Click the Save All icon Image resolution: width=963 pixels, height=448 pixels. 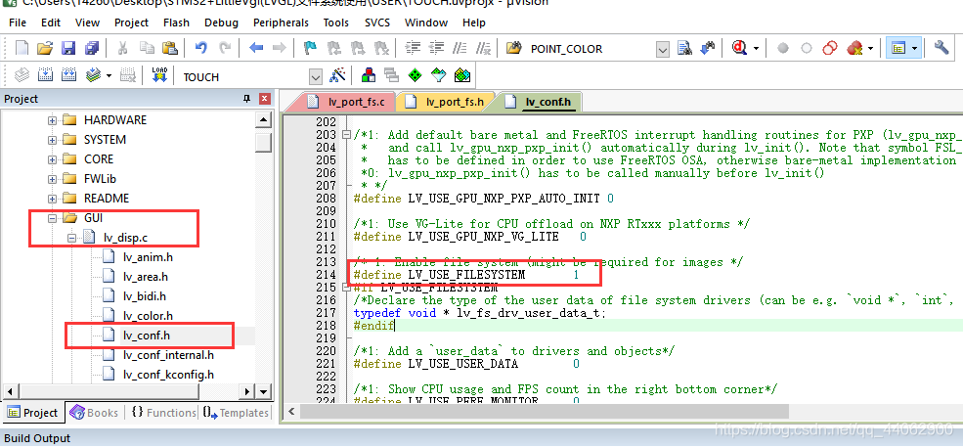click(x=92, y=49)
